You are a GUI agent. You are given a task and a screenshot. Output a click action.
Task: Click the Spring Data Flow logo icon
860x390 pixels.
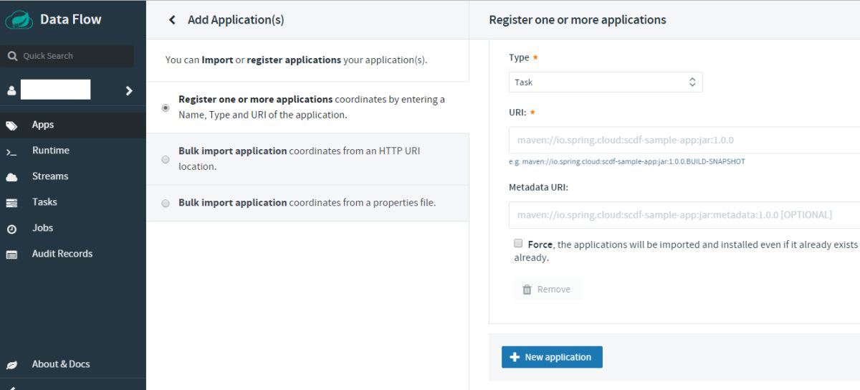click(19, 19)
